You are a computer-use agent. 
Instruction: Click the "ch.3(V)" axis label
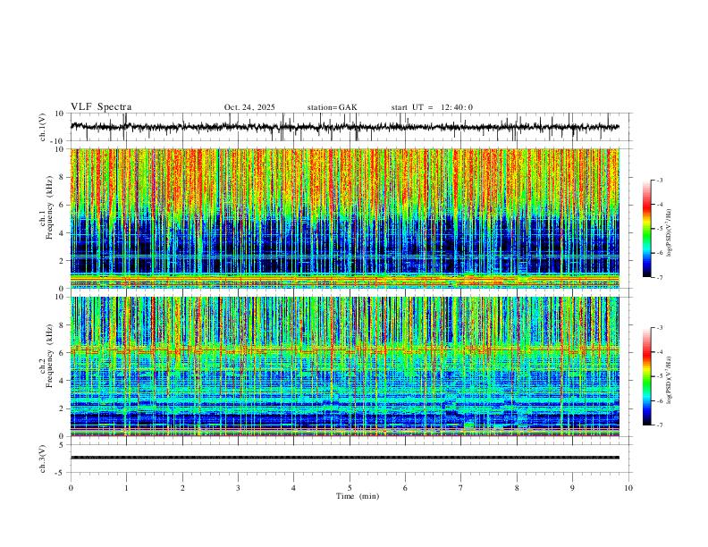coord(43,459)
